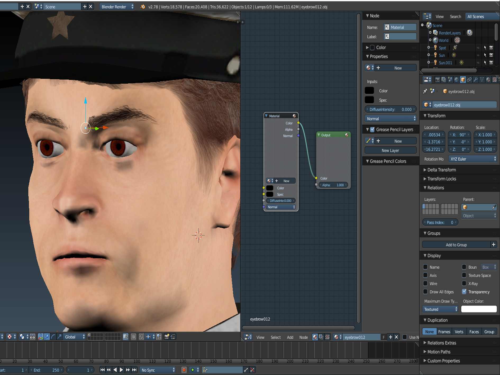Click the proportional editing circle icon
The height and width of the screenshot is (375, 500).
point(134,337)
